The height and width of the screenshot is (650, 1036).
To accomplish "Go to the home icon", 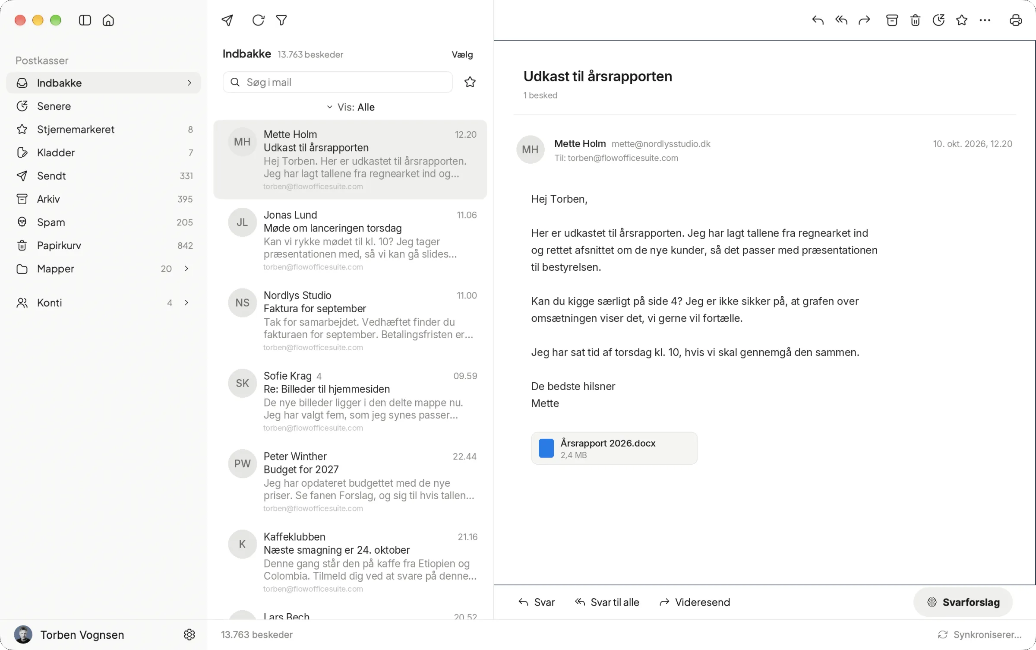I will click(x=108, y=20).
